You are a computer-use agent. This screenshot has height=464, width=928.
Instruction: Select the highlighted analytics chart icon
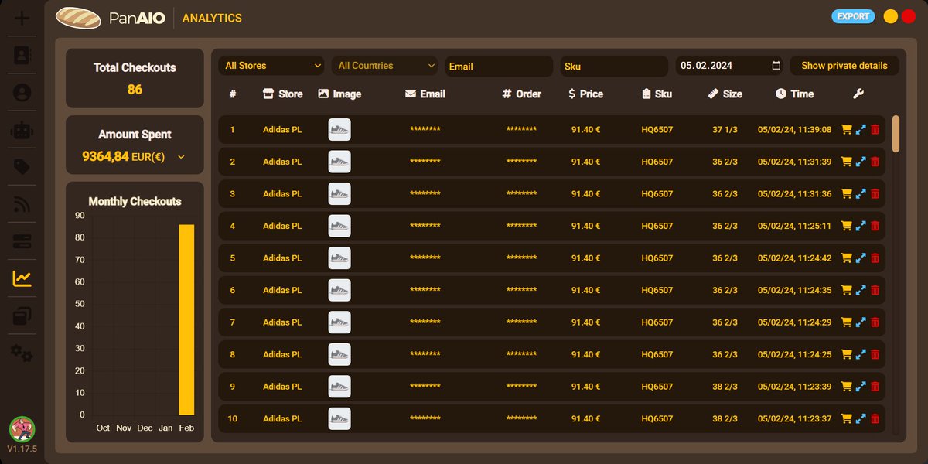[21, 279]
